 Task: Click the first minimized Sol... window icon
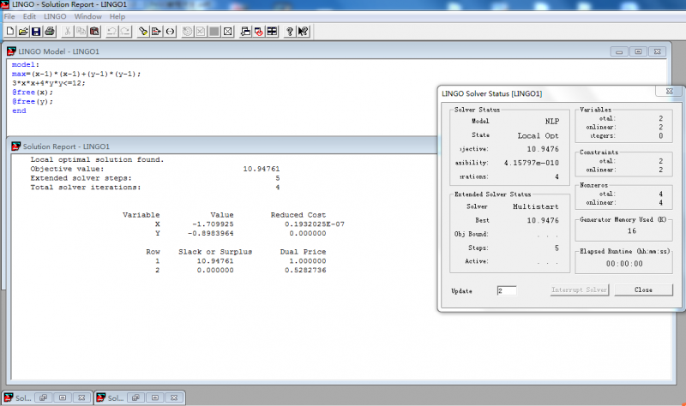pyautogui.click(x=9, y=397)
